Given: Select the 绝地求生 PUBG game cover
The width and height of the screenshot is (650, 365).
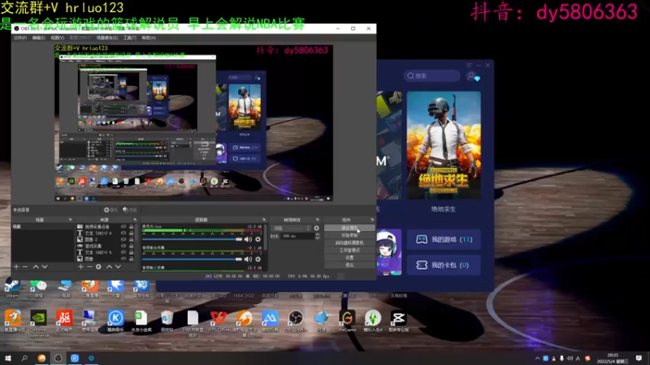Looking at the screenshot, I should (444, 146).
